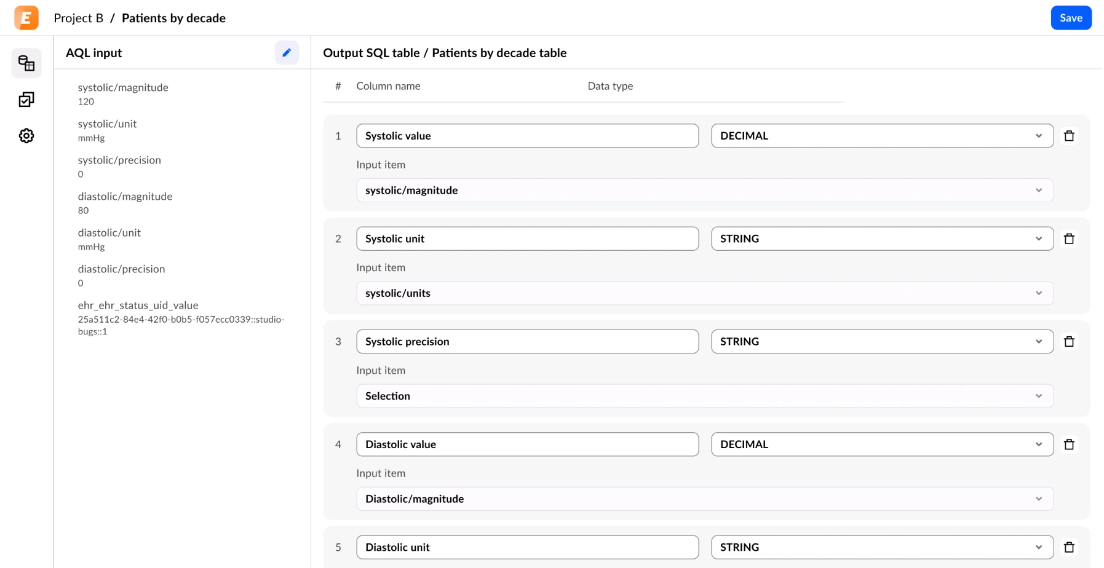Click the orange E app logo
The image size is (1104, 568).
pos(26,18)
